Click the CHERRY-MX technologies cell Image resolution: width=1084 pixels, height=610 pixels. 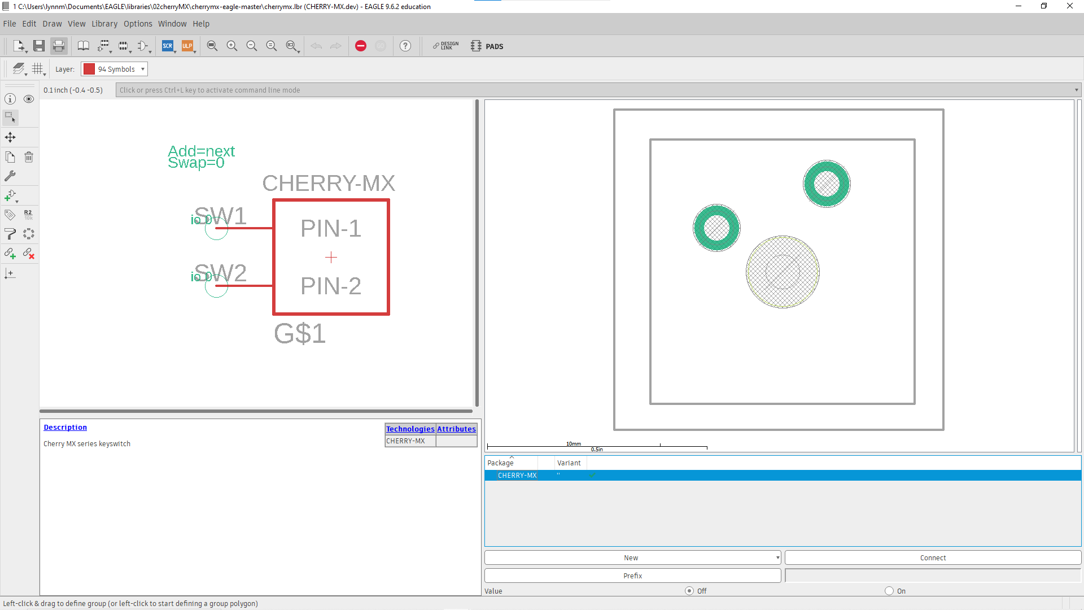tap(410, 441)
